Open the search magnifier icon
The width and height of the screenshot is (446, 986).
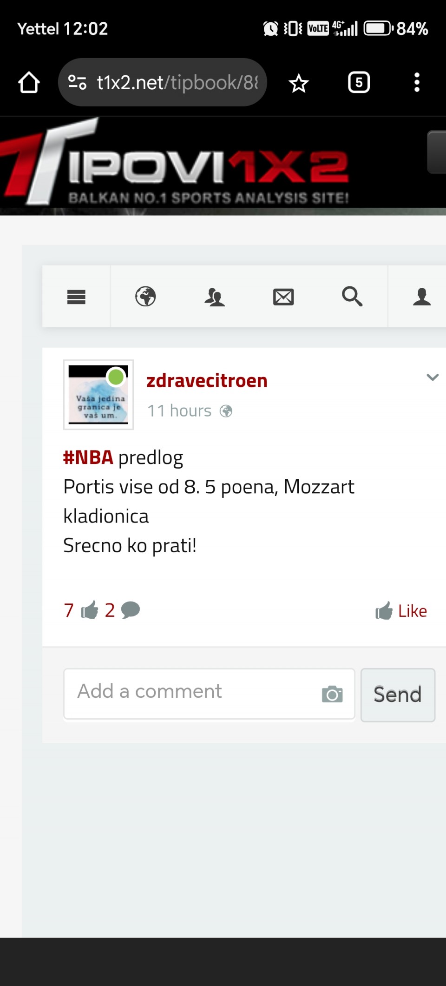pos(352,297)
